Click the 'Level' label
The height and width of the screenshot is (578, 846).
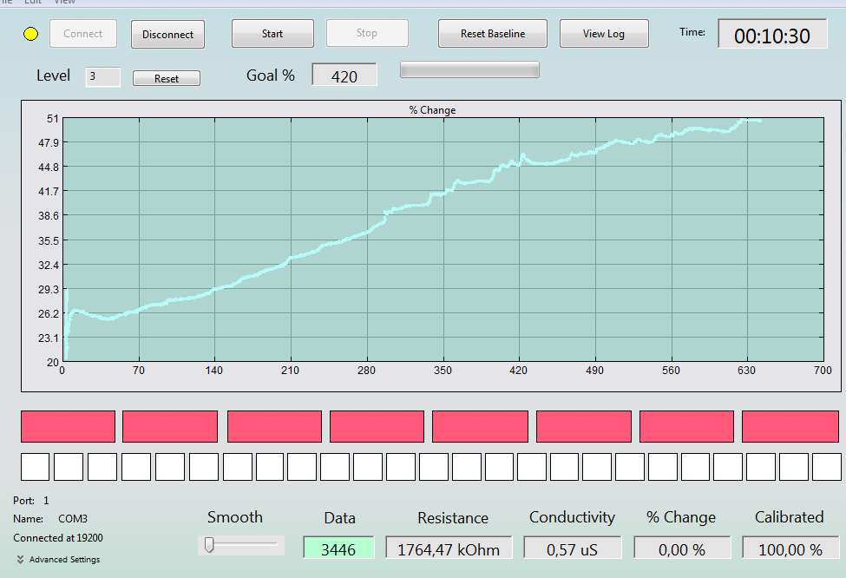[x=54, y=76]
